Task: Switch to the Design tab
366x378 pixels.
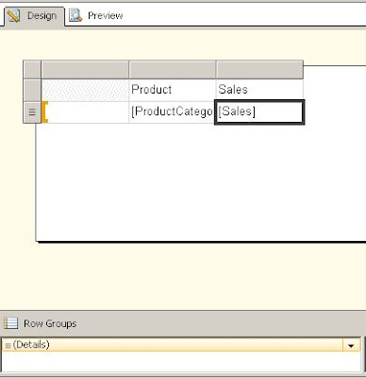Action: coord(34,16)
